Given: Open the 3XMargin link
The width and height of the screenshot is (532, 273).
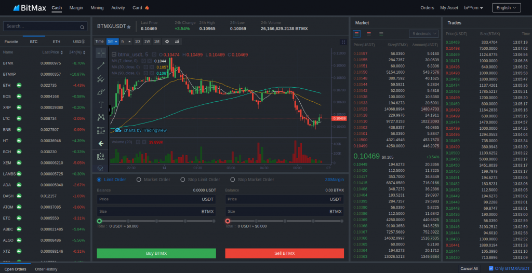Looking at the screenshot, I should (x=334, y=180).
